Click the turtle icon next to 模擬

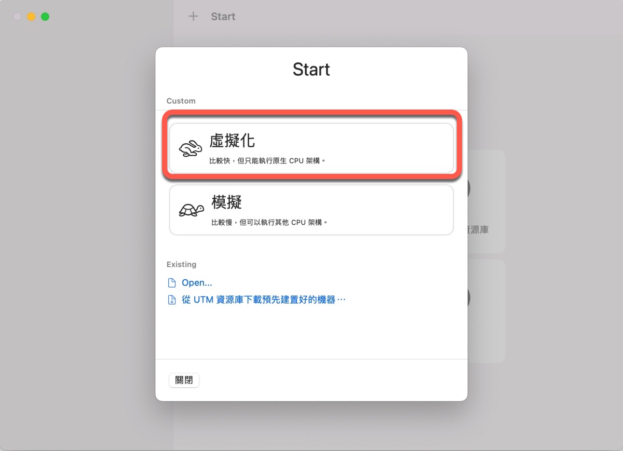(x=191, y=210)
